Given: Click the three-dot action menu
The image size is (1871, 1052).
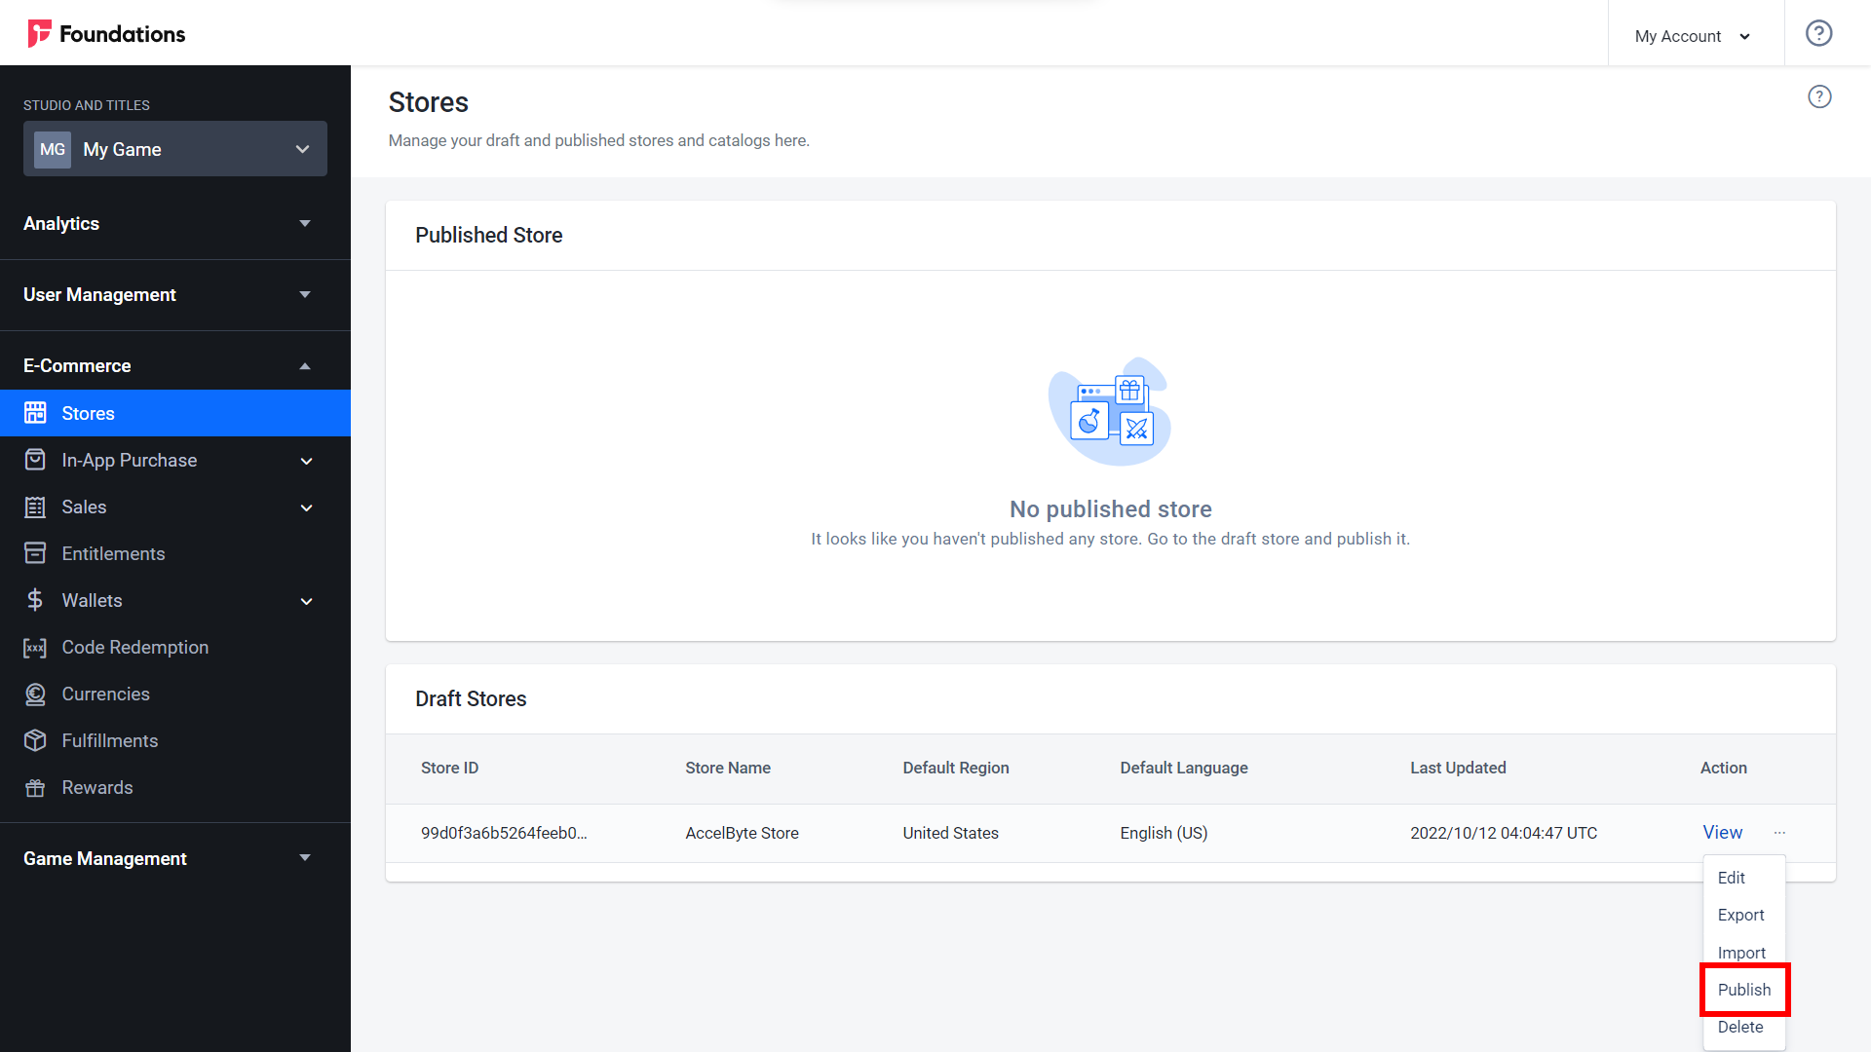Looking at the screenshot, I should click(x=1779, y=833).
